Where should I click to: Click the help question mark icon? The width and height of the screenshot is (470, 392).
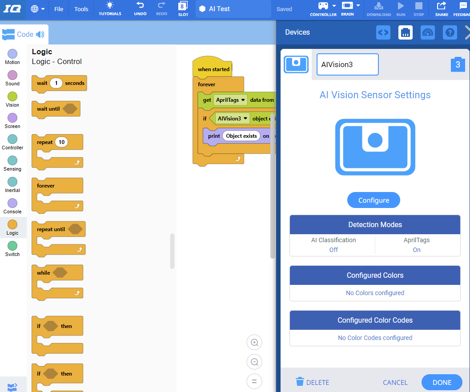click(x=450, y=32)
